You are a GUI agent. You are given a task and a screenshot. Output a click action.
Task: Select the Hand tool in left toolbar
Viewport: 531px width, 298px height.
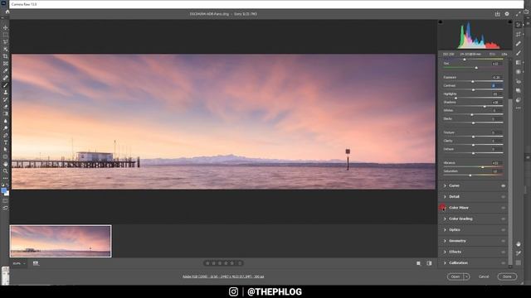(x=5, y=164)
